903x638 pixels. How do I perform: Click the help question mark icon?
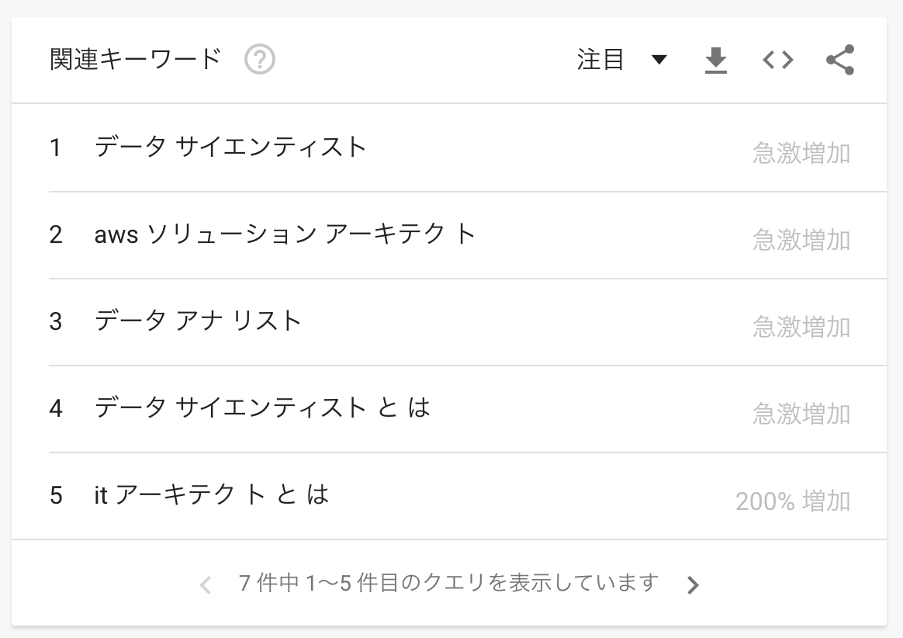260,60
